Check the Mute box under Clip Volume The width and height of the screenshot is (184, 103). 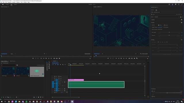click(x=152, y=97)
